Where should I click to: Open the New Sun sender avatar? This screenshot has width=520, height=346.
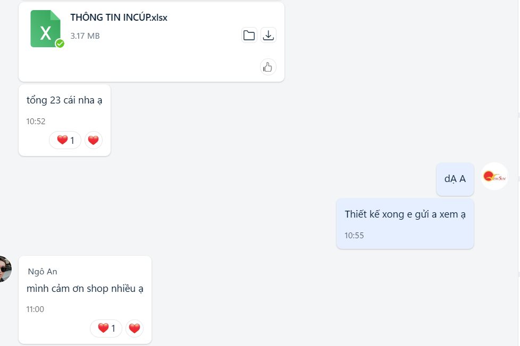[x=494, y=176]
